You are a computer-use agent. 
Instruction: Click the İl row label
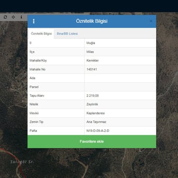click(x=30, y=43)
